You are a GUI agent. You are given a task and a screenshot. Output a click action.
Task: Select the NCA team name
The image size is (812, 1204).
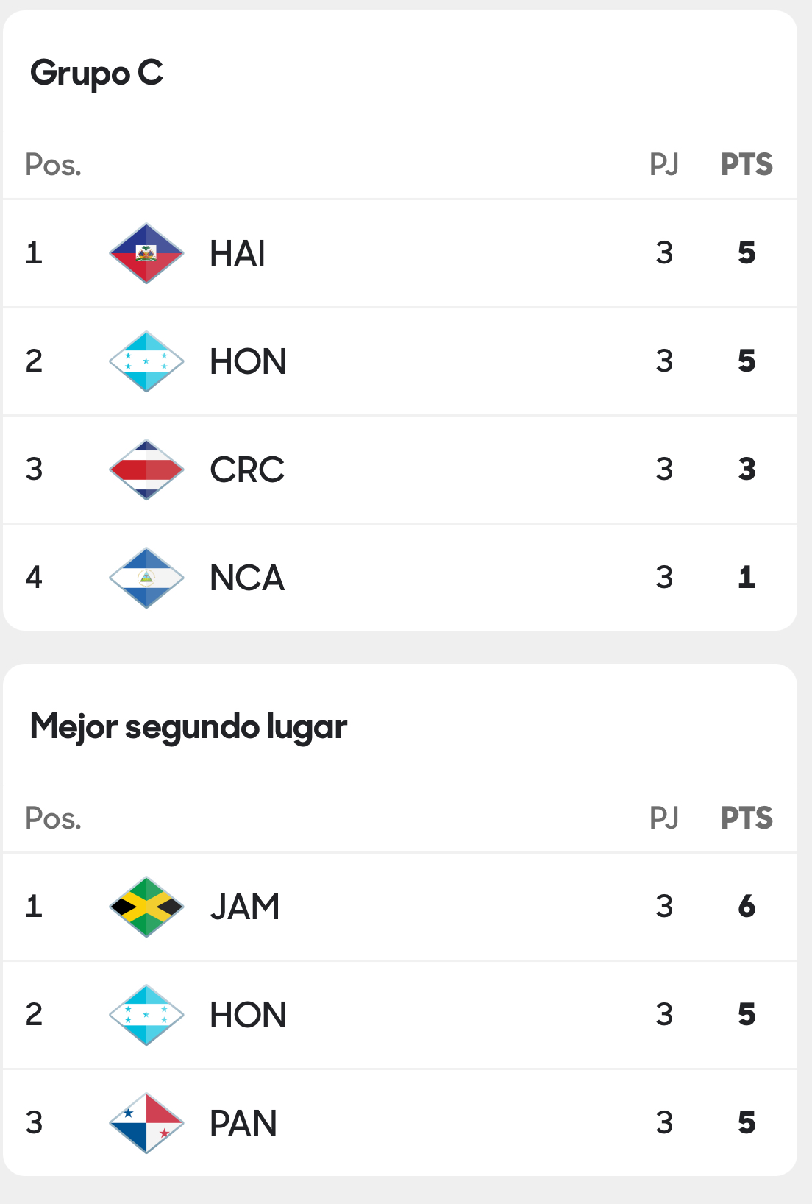coord(247,578)
